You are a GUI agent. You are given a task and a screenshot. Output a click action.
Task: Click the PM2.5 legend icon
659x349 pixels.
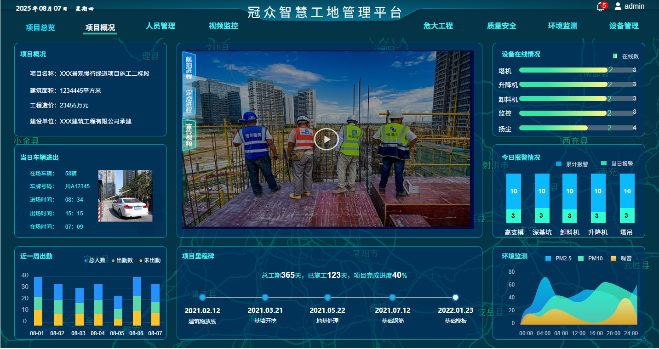point(548,259)
